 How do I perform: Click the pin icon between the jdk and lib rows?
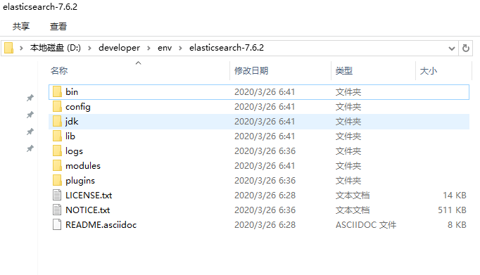pyautogui.click(x=30, y=132)
